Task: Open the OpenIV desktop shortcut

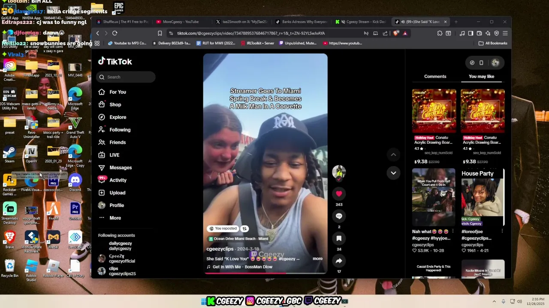Action: coord(31,154)
